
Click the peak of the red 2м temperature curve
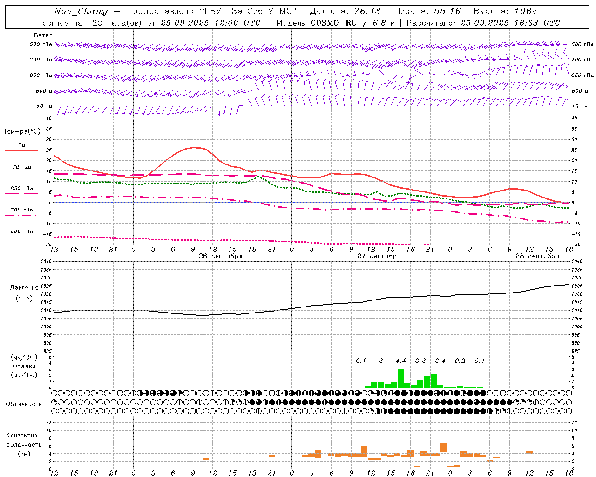click(x=194, y=147)
